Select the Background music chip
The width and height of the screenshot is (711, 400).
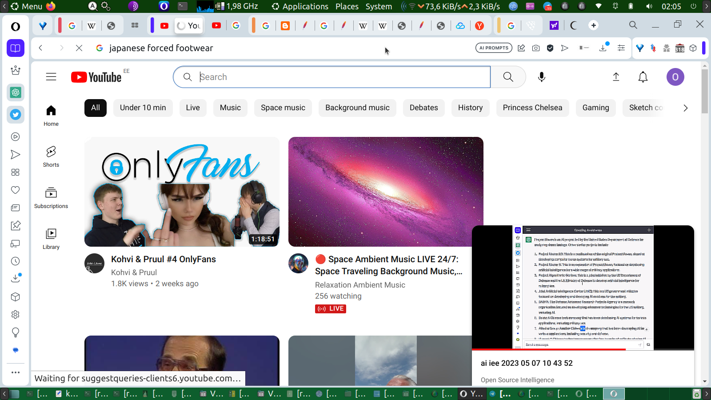pos(357,108)
